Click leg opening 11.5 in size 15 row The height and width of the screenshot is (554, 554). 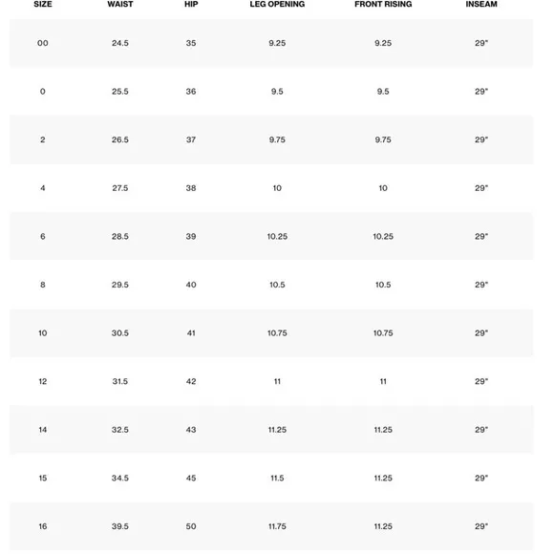(277, 478)
